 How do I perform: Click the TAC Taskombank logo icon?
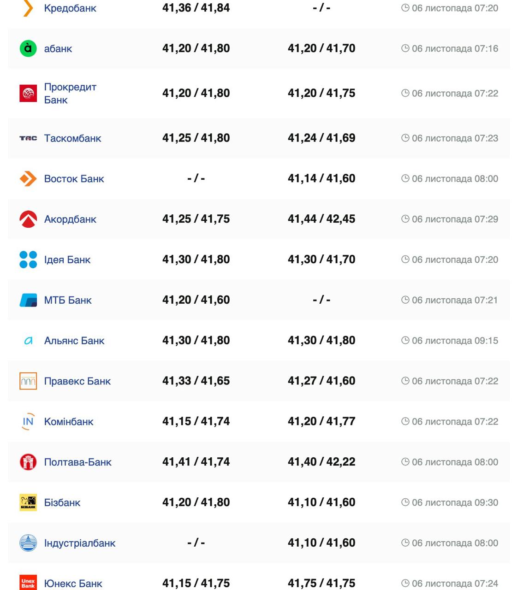point(28,138)
